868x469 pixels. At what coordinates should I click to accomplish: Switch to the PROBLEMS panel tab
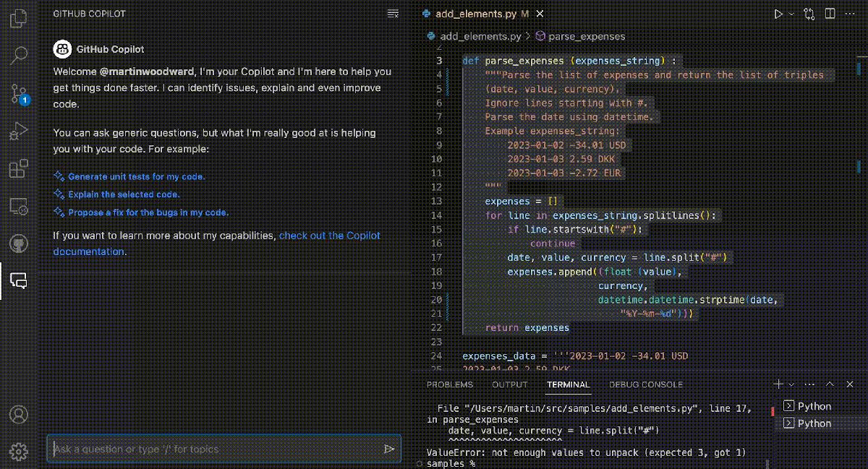(x=450, y=384)
